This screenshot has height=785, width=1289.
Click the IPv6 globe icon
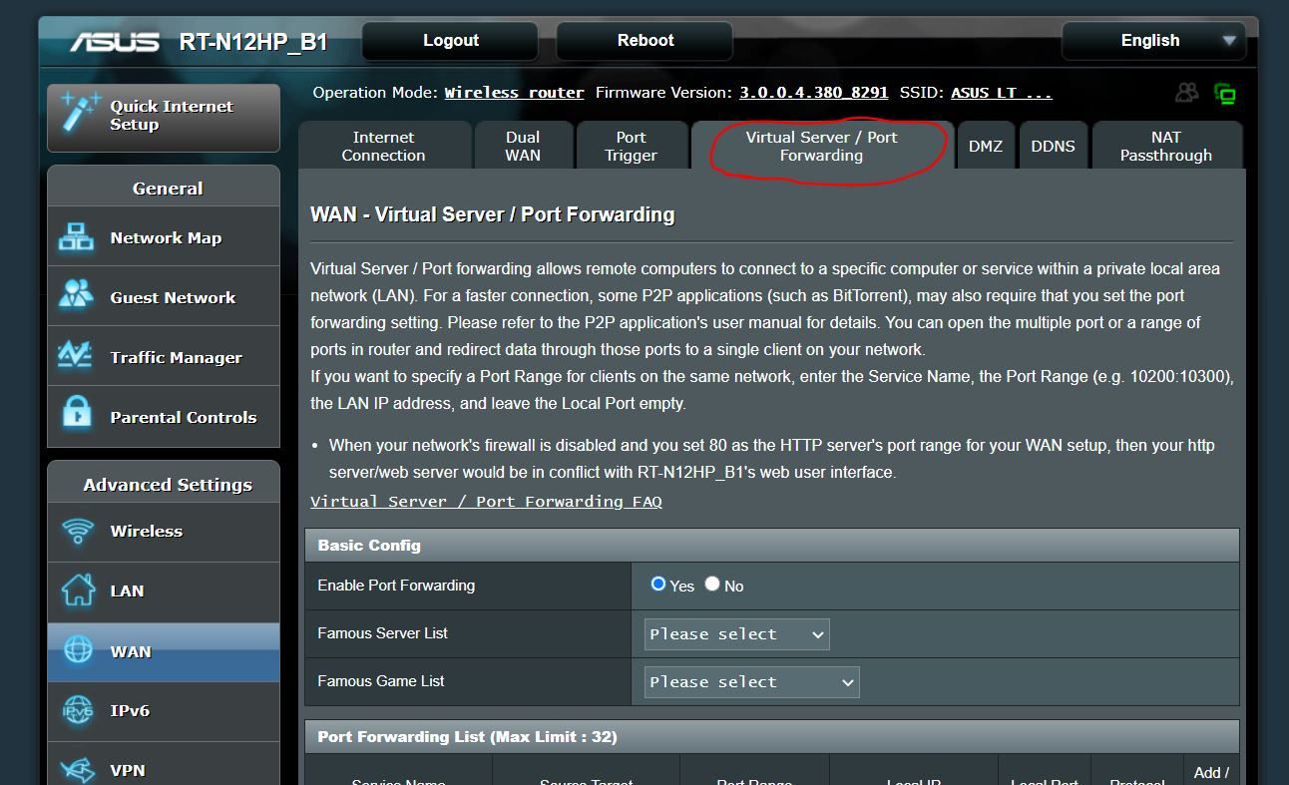78,710
